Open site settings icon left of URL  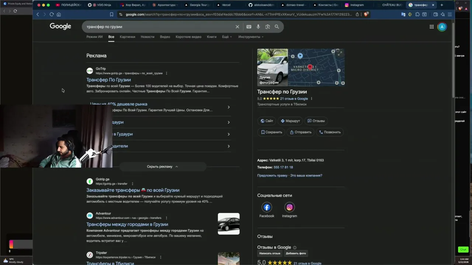click(x=121, y=14)
